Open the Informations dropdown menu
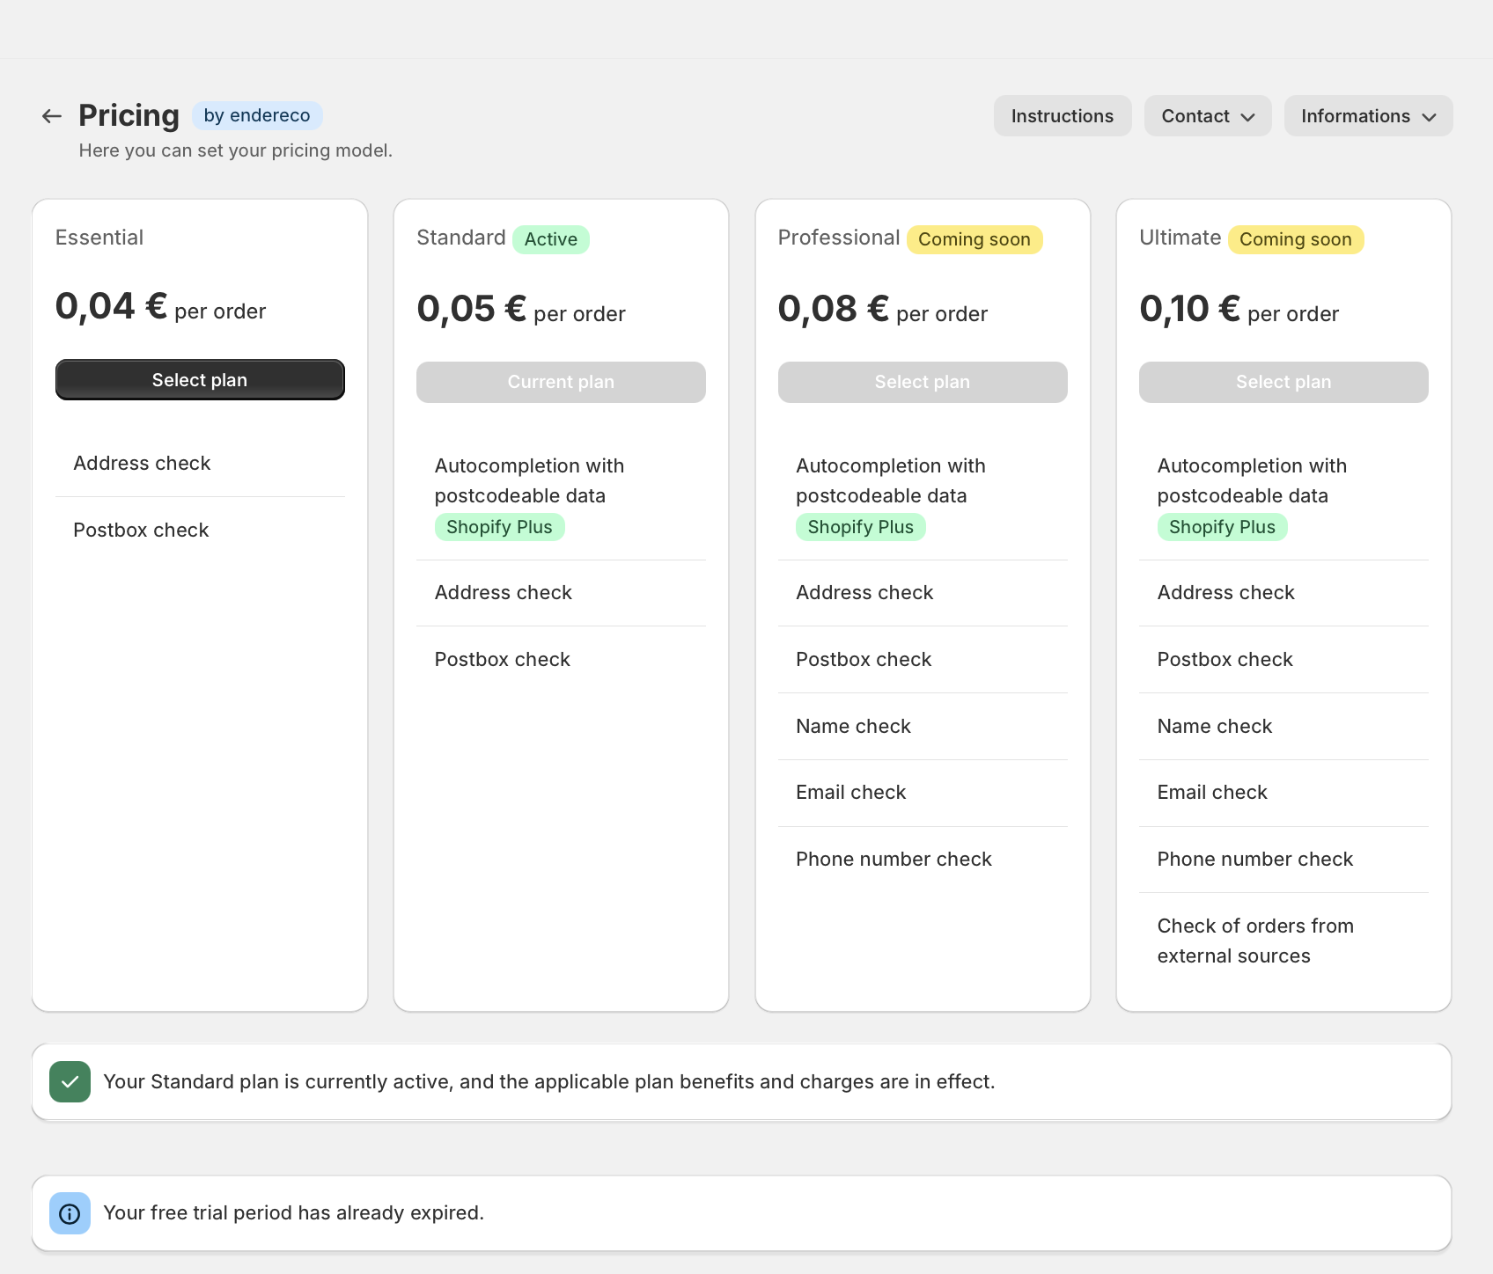 [x=1368, y=116]
